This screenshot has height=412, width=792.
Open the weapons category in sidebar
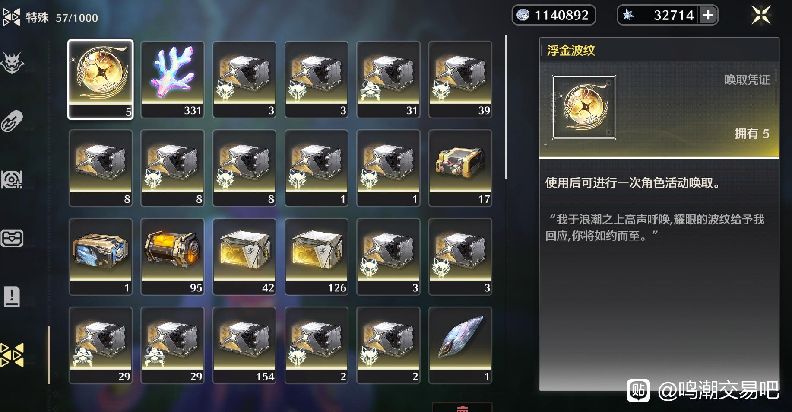(12, 121)
